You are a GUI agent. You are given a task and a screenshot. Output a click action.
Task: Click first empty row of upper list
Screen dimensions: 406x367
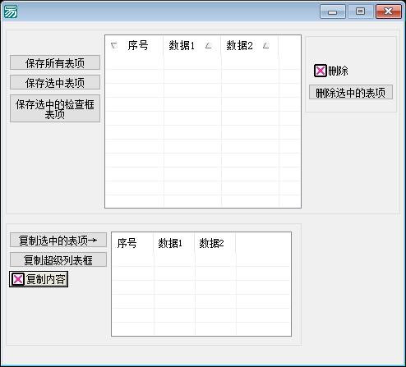[x=203, y=62]
